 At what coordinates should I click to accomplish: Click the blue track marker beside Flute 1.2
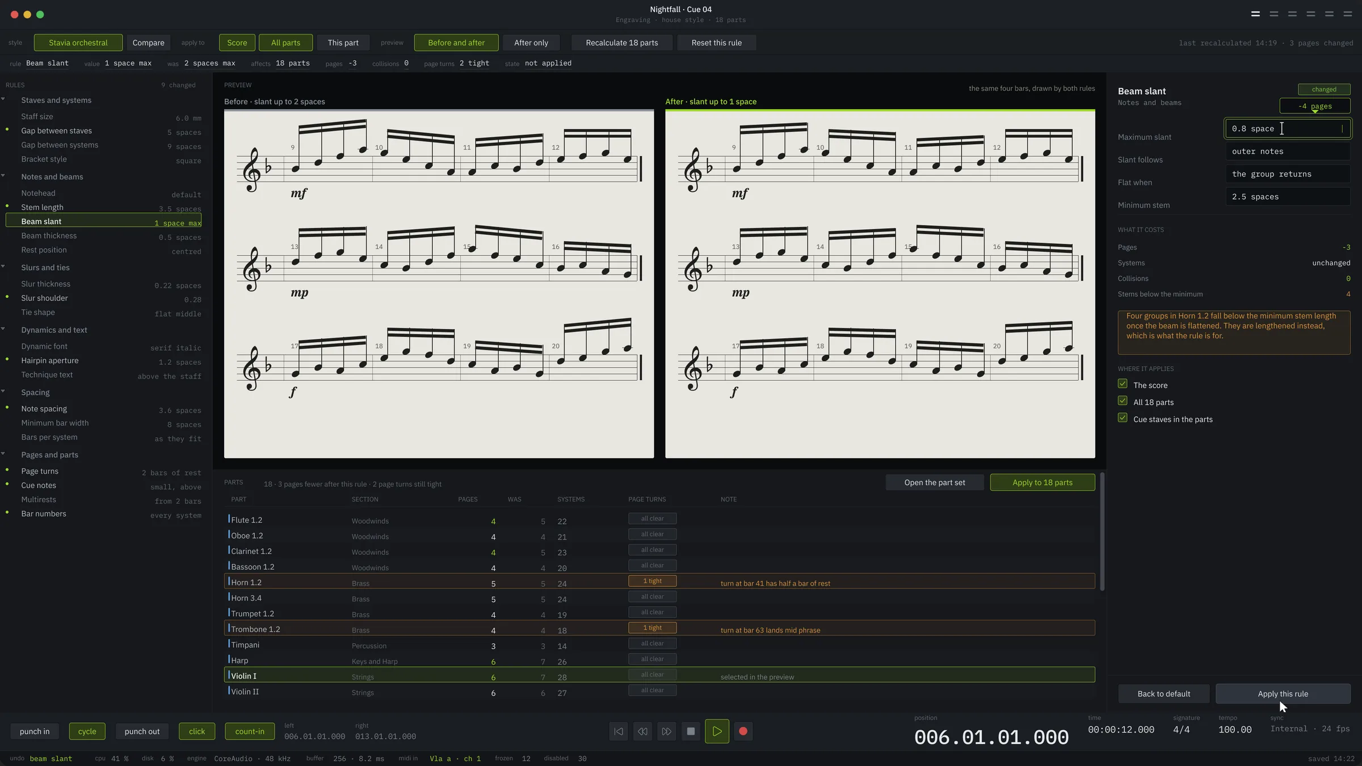point(229,519)
